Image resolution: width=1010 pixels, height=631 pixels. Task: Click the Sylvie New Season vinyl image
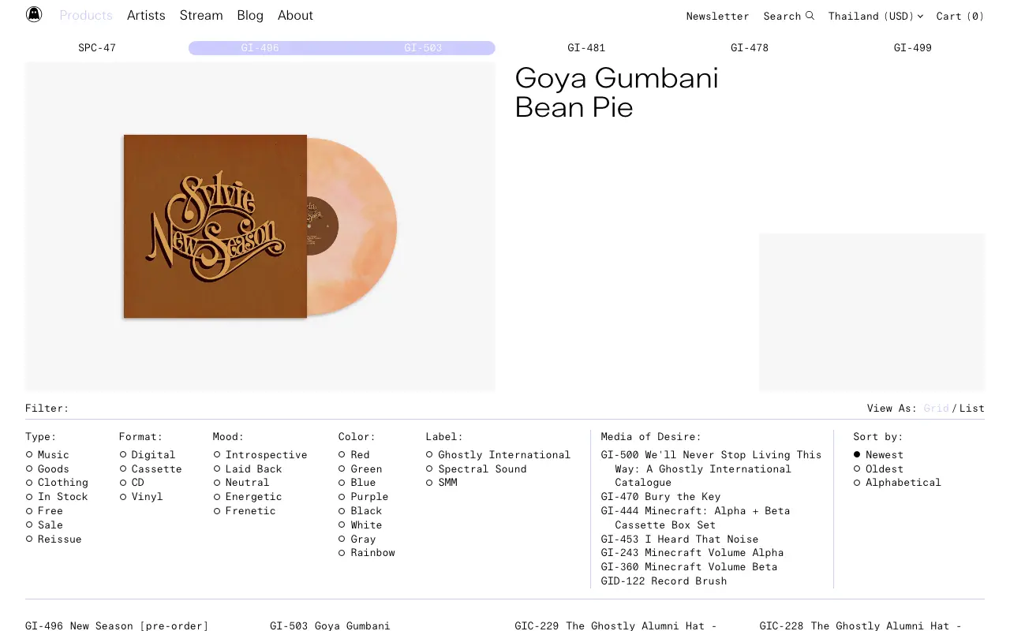point(260,226)
